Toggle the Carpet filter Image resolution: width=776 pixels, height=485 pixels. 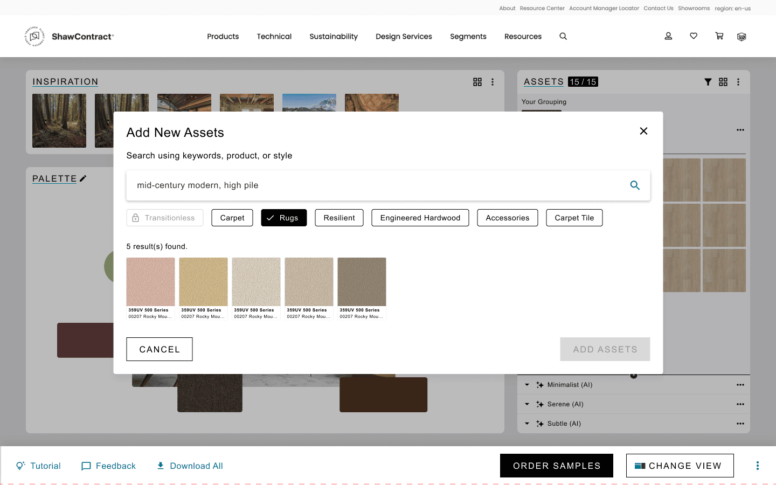tap(232, 218)
